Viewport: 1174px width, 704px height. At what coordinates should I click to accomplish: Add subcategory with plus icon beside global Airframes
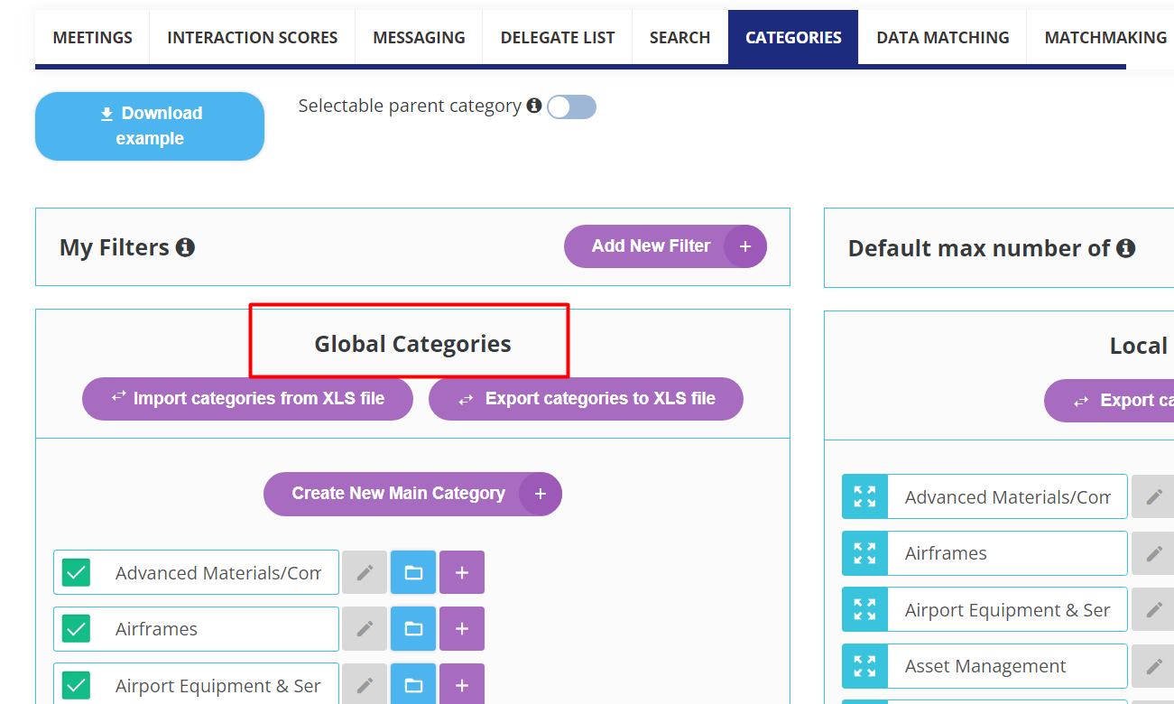[462, 629]
